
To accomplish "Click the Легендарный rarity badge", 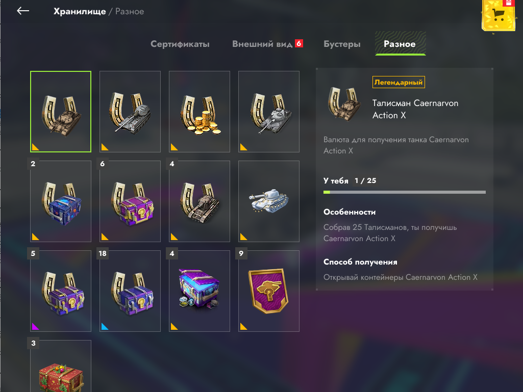I will pyautogui.click(x=399, y=82).
